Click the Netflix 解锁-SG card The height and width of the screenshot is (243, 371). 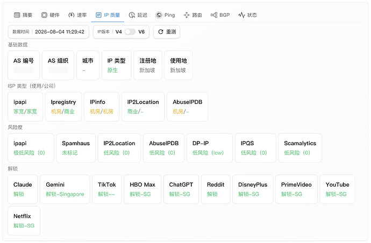(x=24, y=221)
